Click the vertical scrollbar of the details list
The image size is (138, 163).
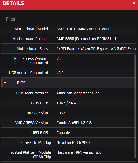[x=135, y=106]
